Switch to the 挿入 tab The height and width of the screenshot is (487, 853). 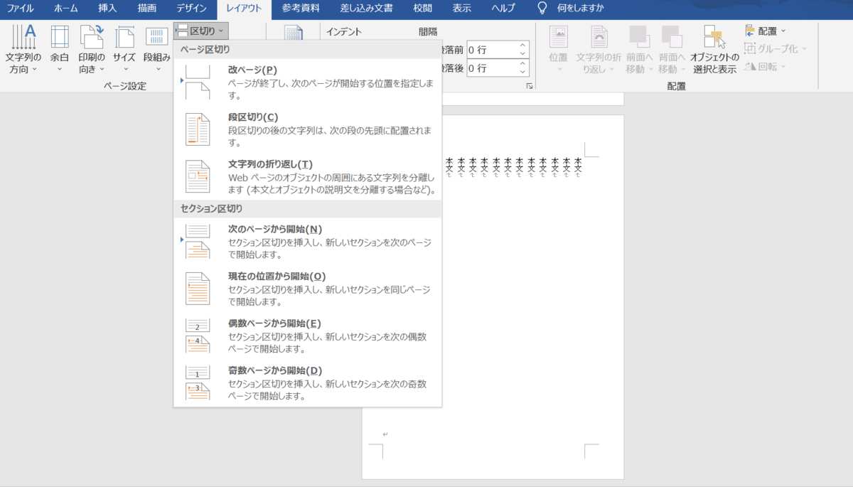click(x=107, y=9)
